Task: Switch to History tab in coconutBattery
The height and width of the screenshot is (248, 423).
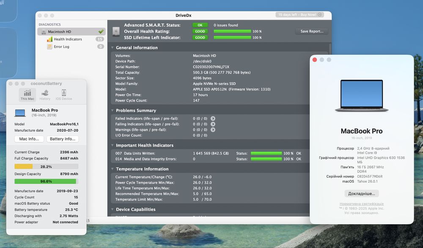Action: 45,95
